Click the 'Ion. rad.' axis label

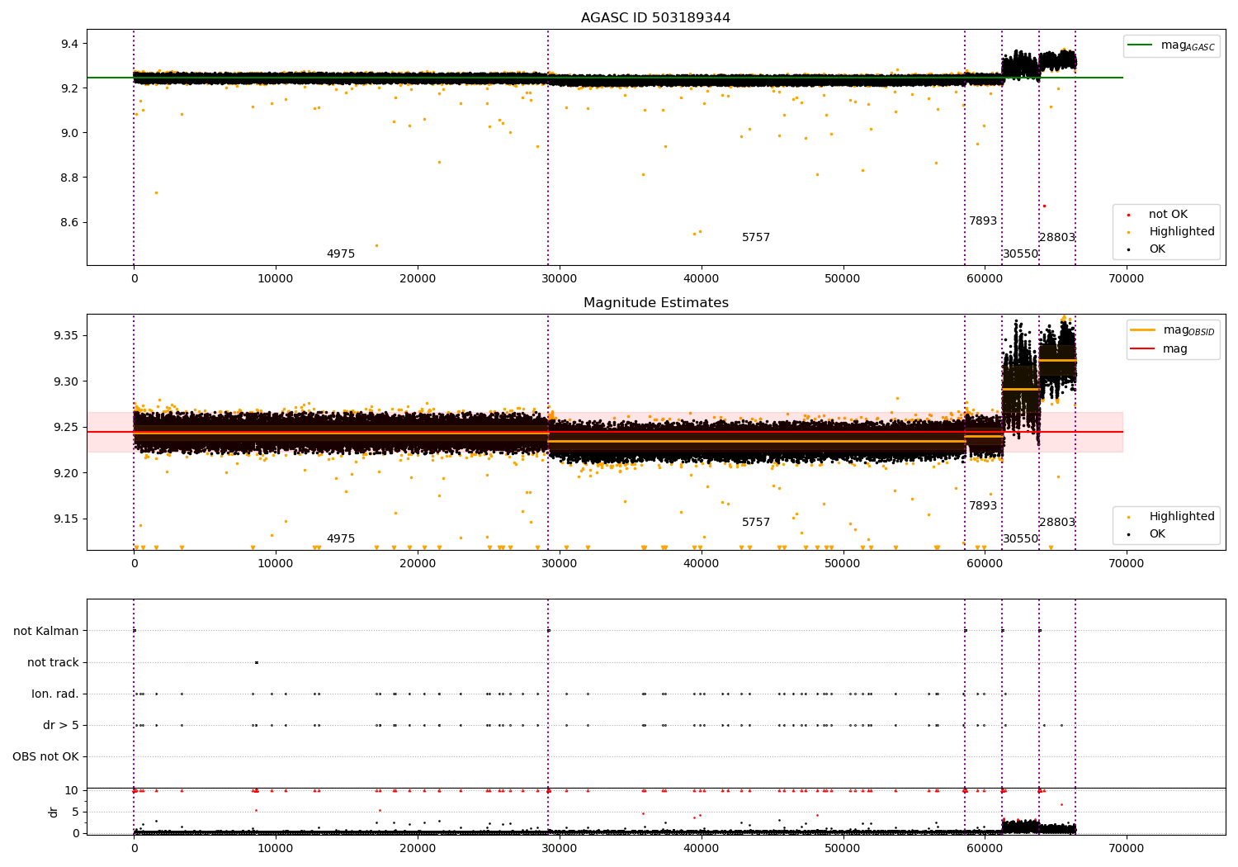click(55, 694)
